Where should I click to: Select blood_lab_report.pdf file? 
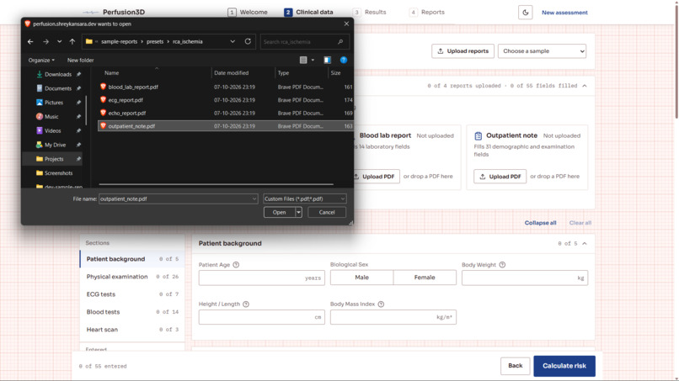(225, 87)
